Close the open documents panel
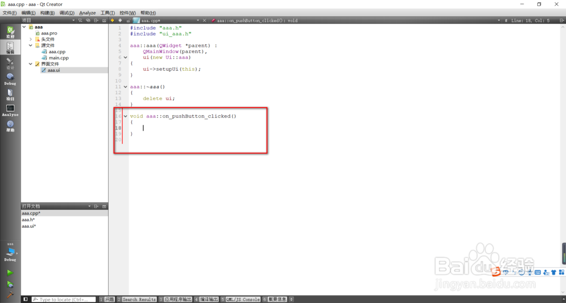 click(x=104, y=206)
